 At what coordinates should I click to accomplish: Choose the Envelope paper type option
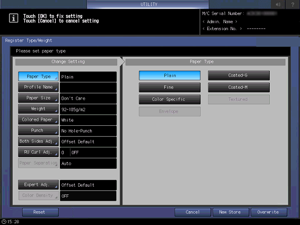point(169,111)
